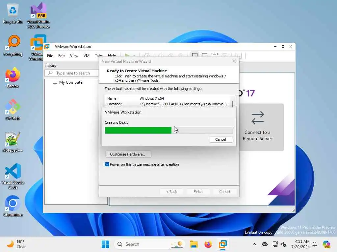The width and height of the screenshot is (337, 252).
Task: Show hidden system tray icons chevron
Action: tap(254, 244)
